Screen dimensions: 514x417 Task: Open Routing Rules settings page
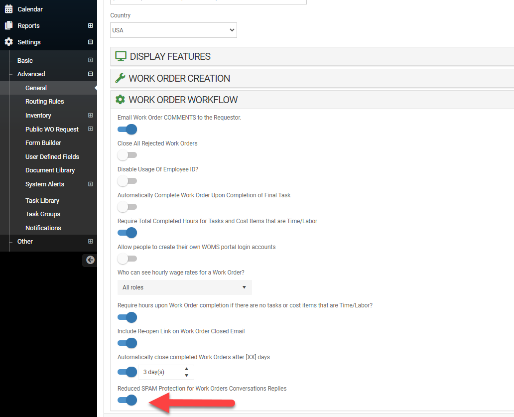(x=44, y=101)
